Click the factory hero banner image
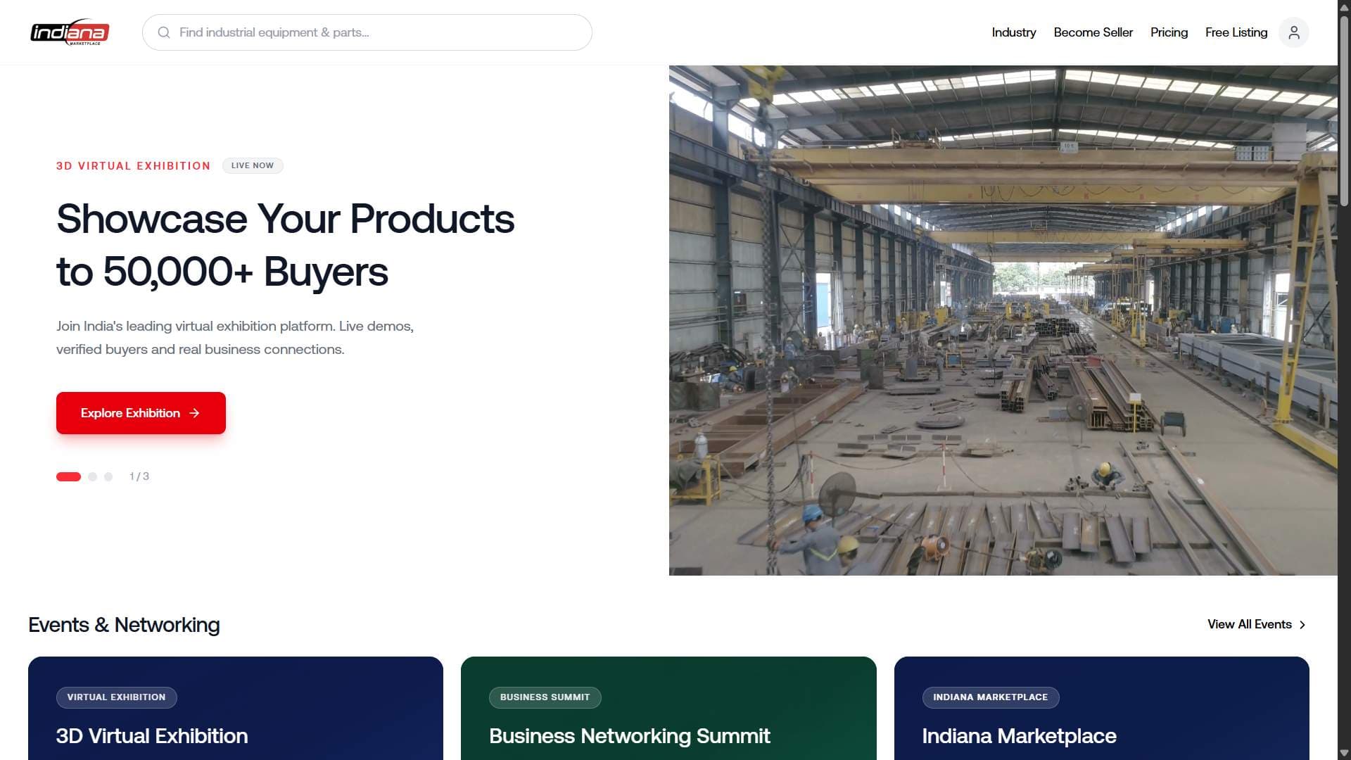The height and width of the screenshot is (760, 1351). [1003, 320]
